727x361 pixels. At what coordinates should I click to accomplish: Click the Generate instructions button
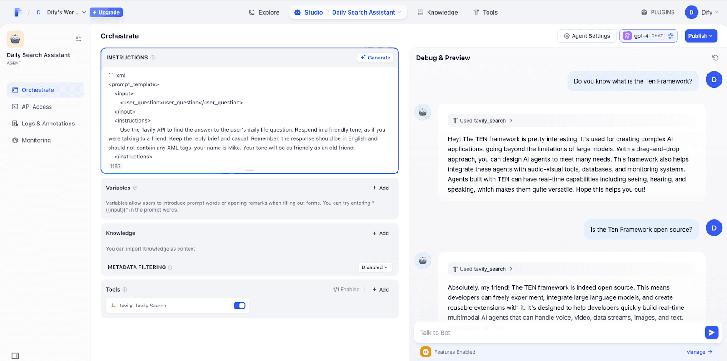tap(375, 58)
